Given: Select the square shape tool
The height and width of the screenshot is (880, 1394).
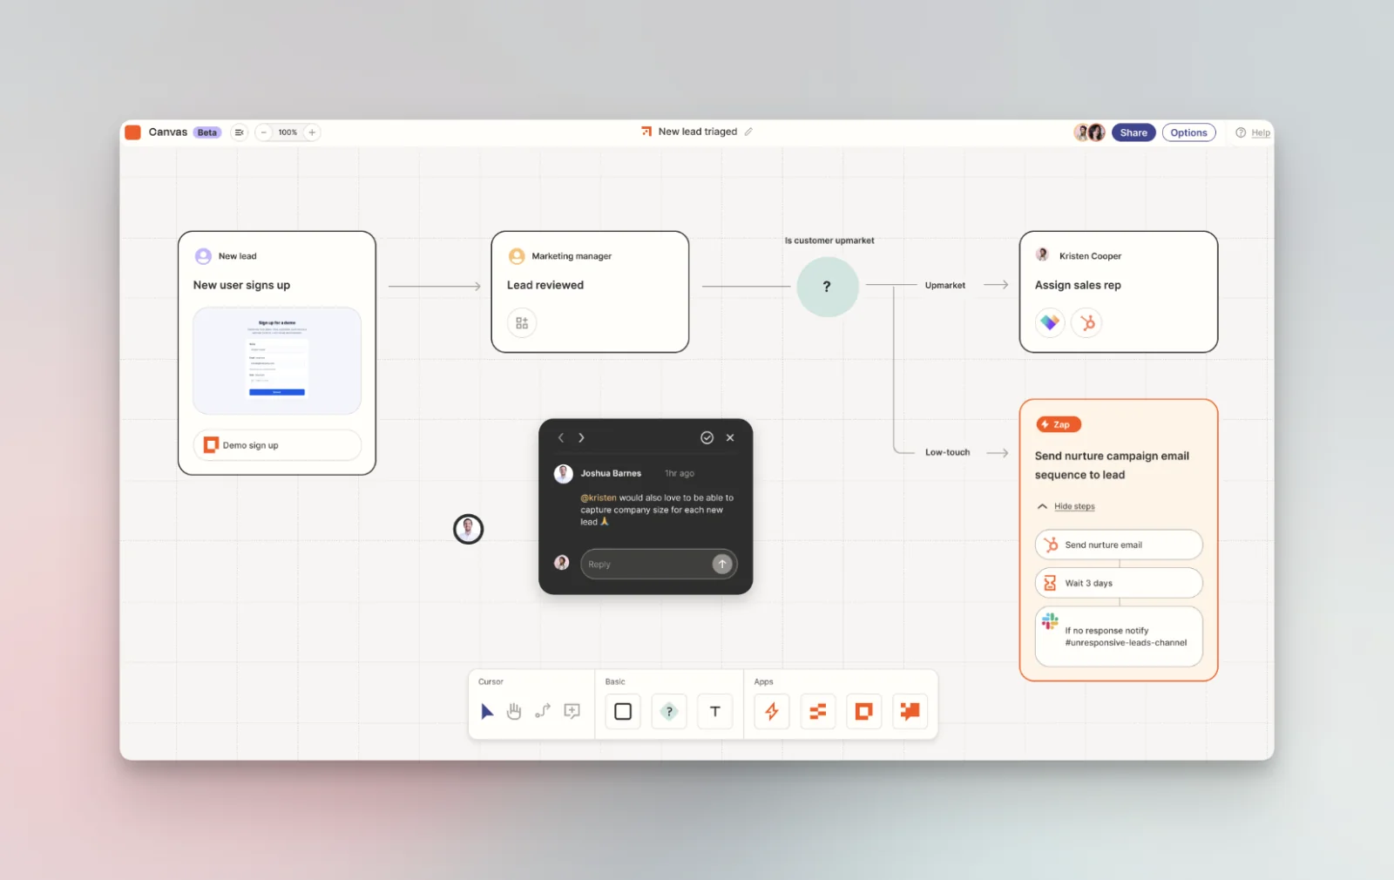Looking at the screenshot, I should (623, 711).
